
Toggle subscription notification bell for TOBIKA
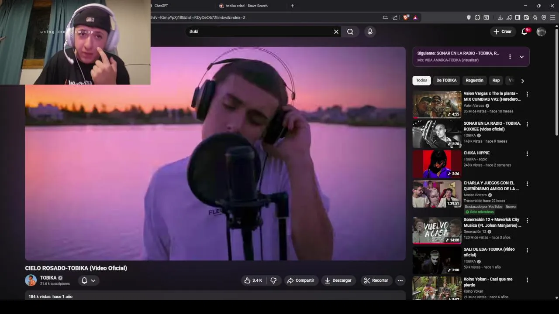coord(88,280)
